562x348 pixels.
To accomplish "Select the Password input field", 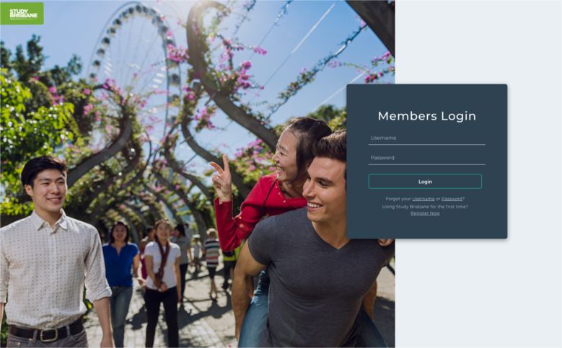I will coord(427,158).
